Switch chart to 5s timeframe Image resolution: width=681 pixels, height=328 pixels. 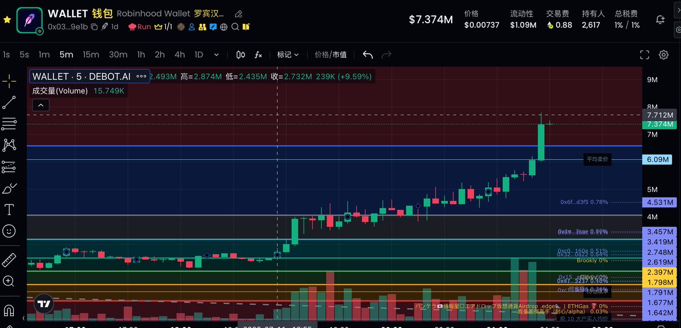[24, 55]
